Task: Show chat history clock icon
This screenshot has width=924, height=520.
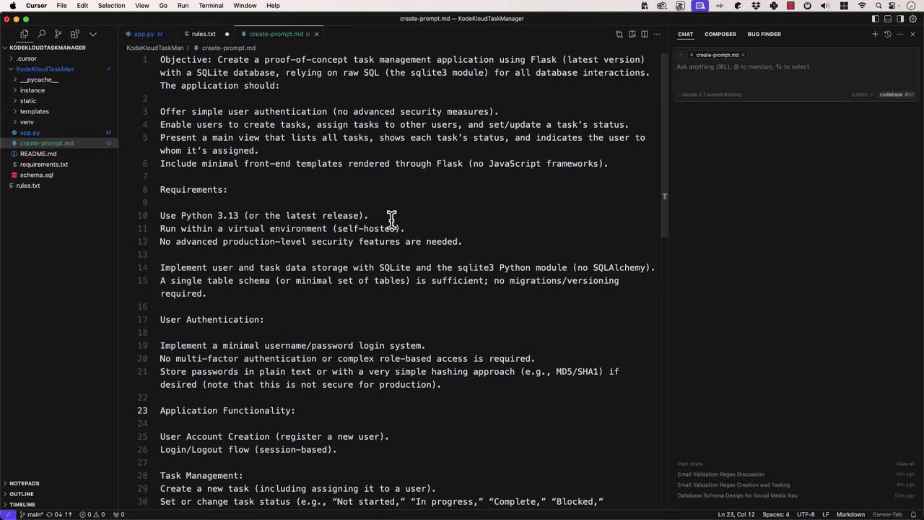Action: 888,34
